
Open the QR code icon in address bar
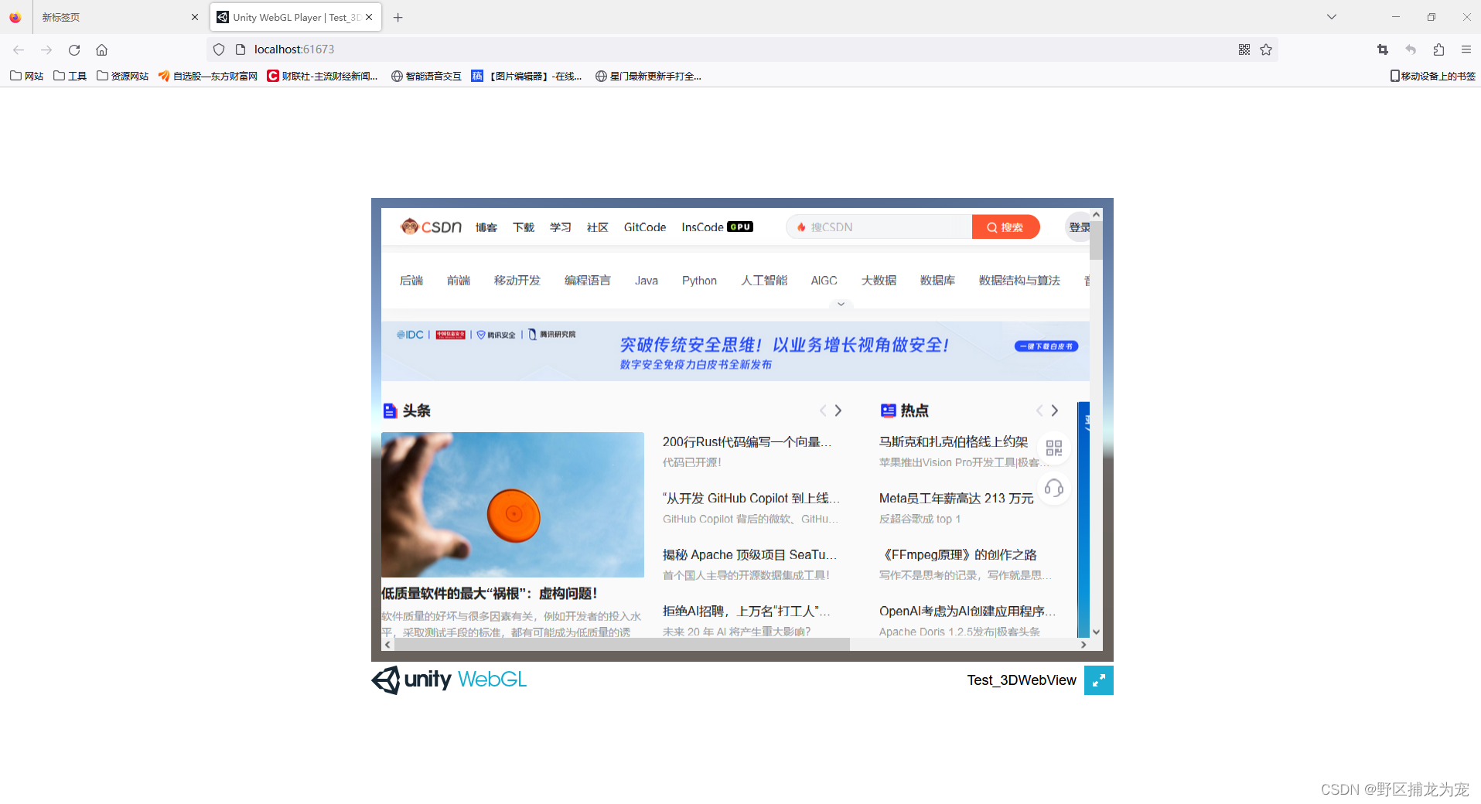1244,49
